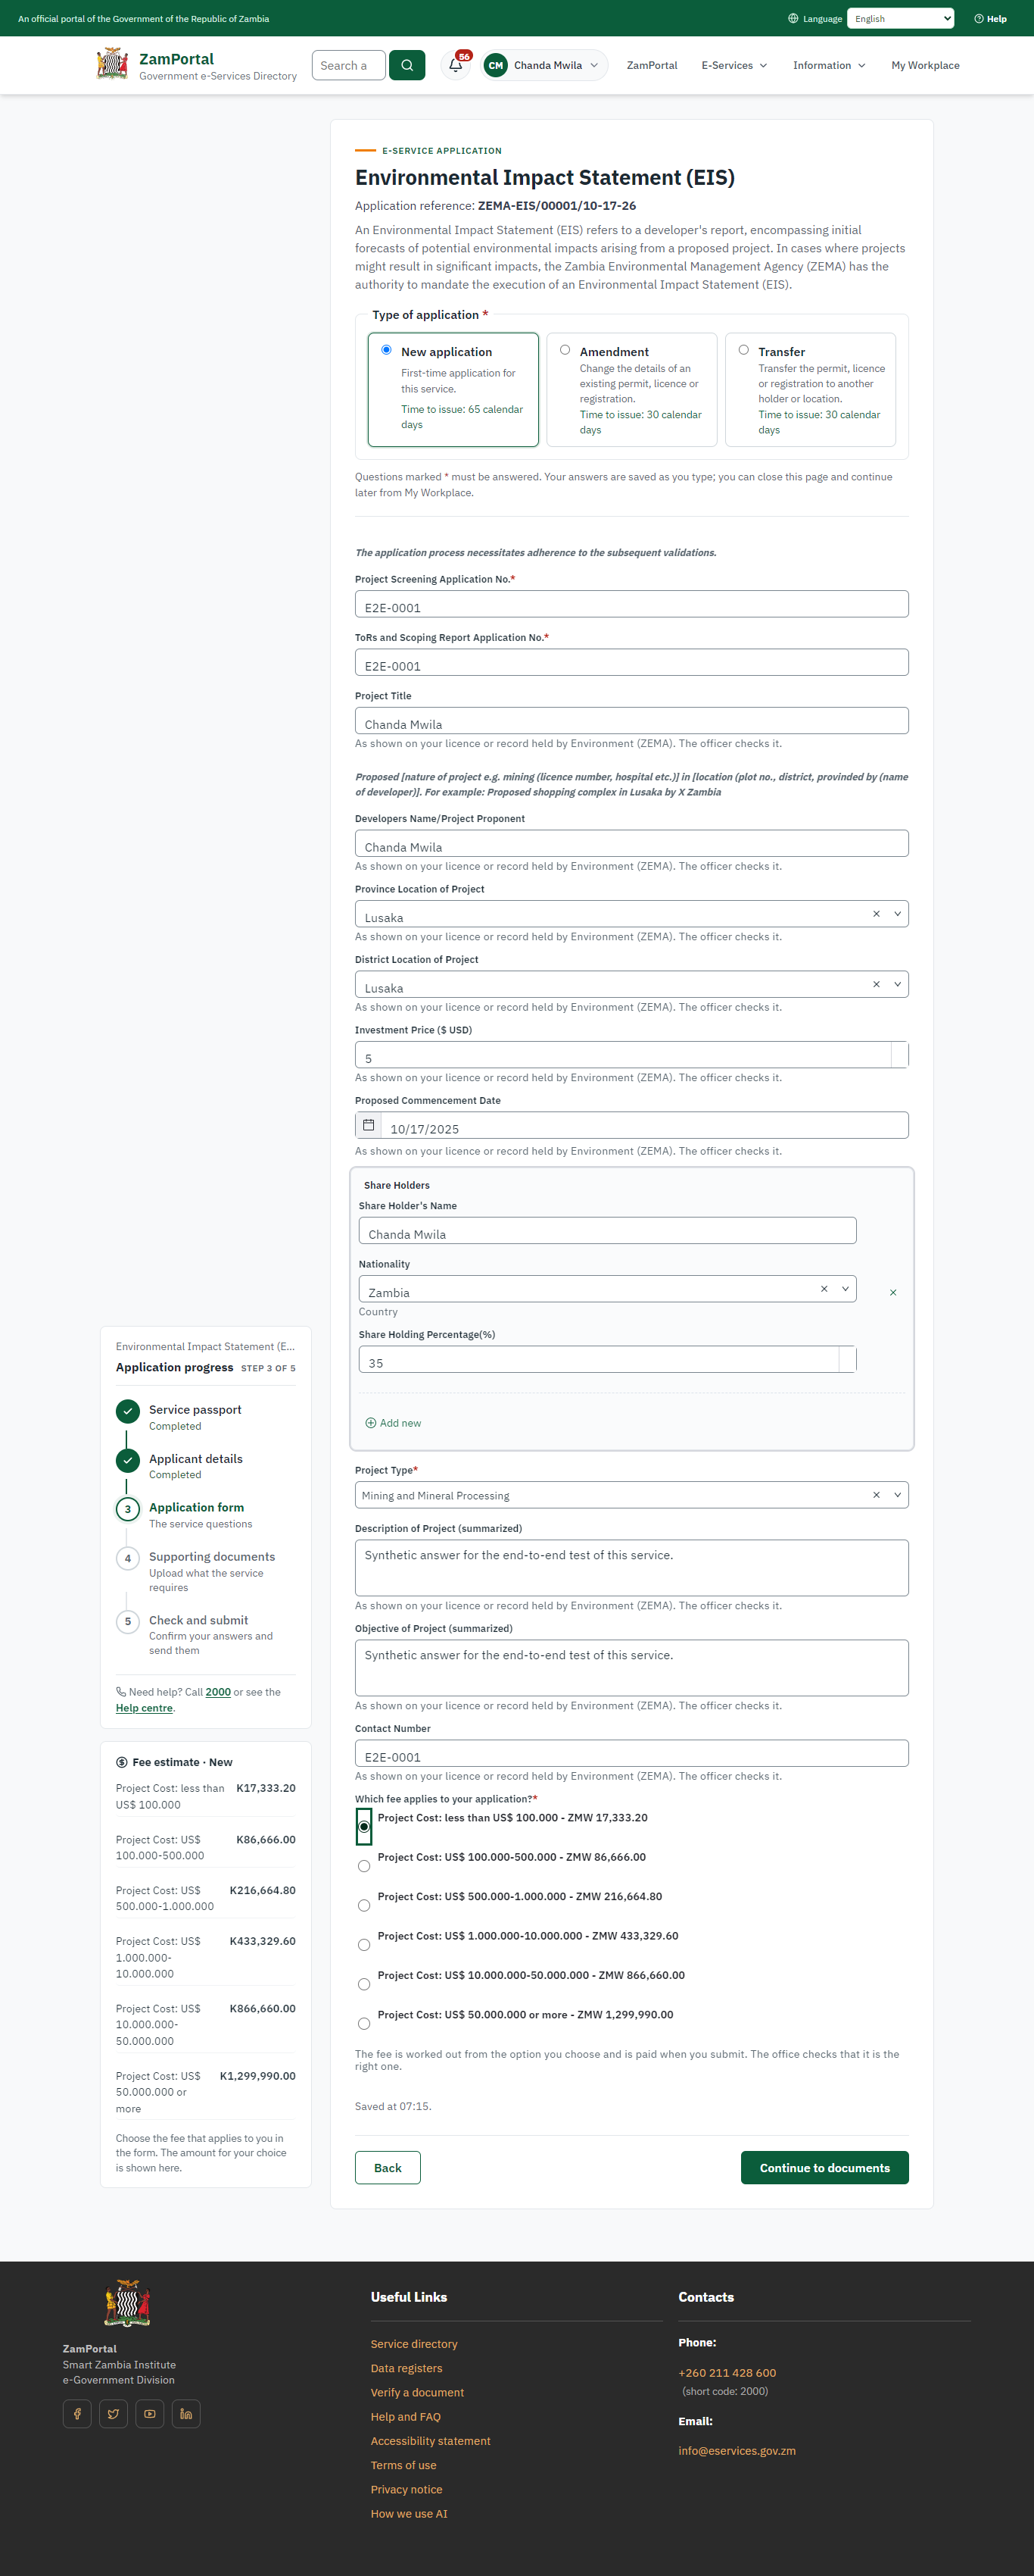Screen dimensions: 1034x2576
Task: Open the E-Services menu
Action: tap(734, 66)
